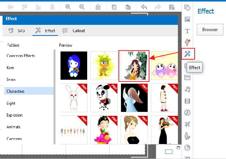Open the Effect magic wand sidebar icon

[x=187, y=54]
